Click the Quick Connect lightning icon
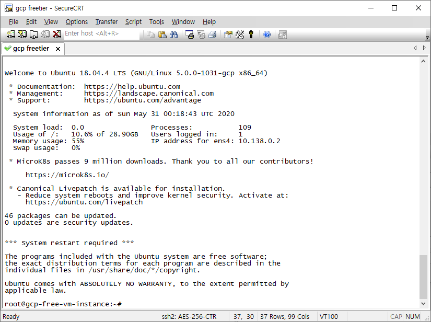The width and height of the screenshot is (431, 322). 22,34
